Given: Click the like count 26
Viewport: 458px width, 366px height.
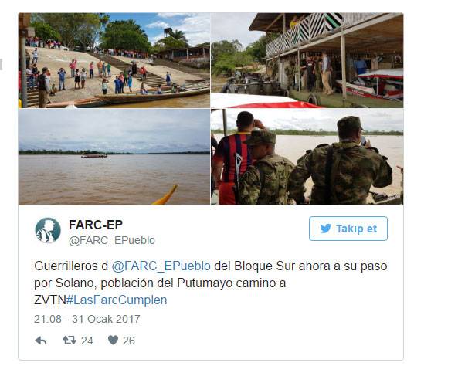Looking at the screenshot, I should pos(129,341).
